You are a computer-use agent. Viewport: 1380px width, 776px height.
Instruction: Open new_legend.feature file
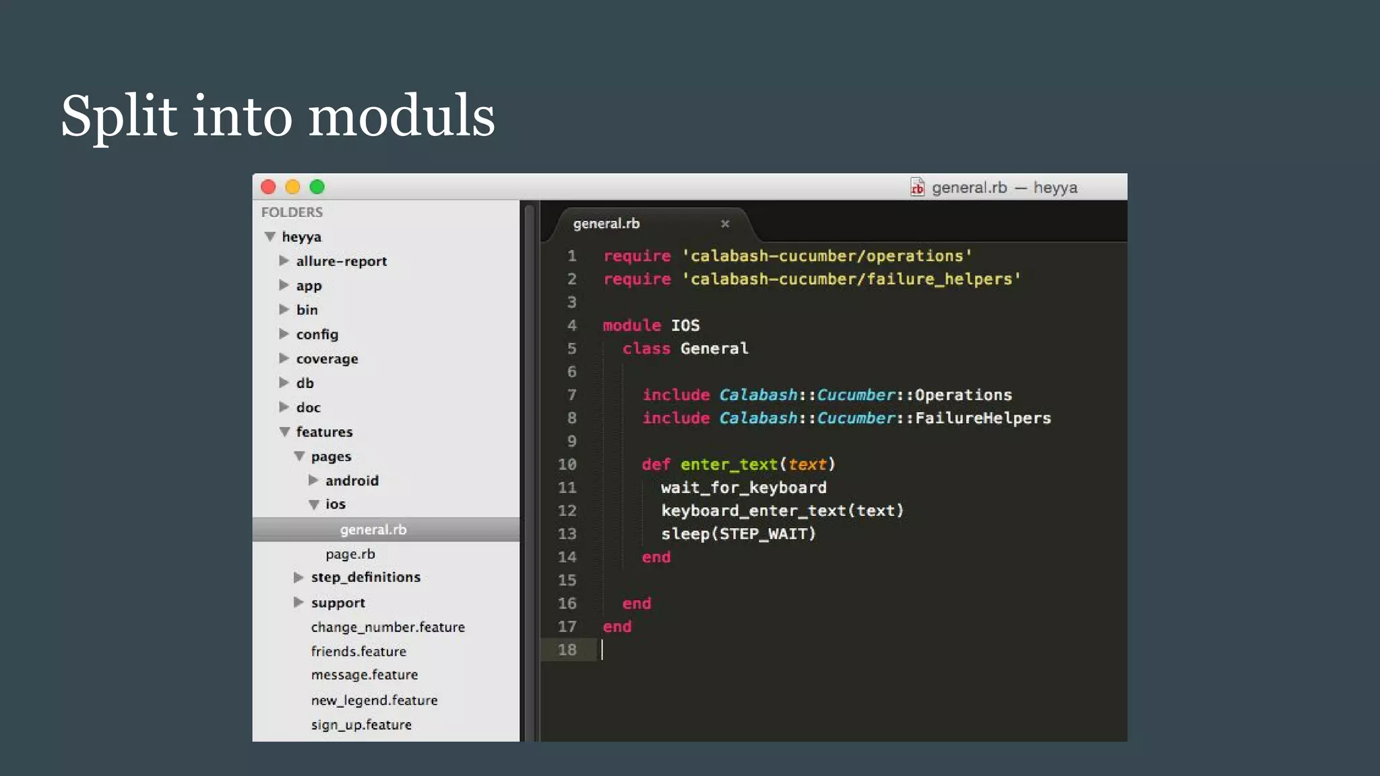tap(374, 701)
